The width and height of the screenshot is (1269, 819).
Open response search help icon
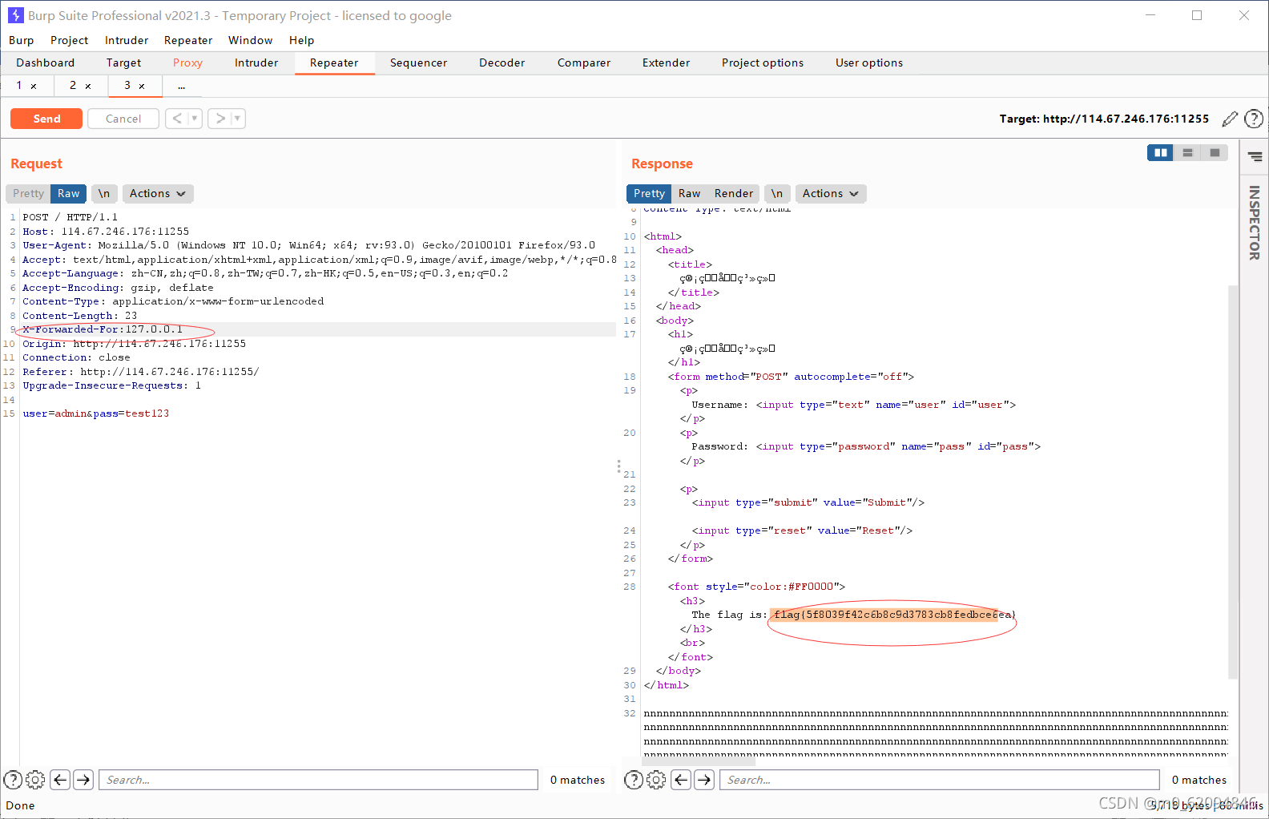[x=633, y=780]
